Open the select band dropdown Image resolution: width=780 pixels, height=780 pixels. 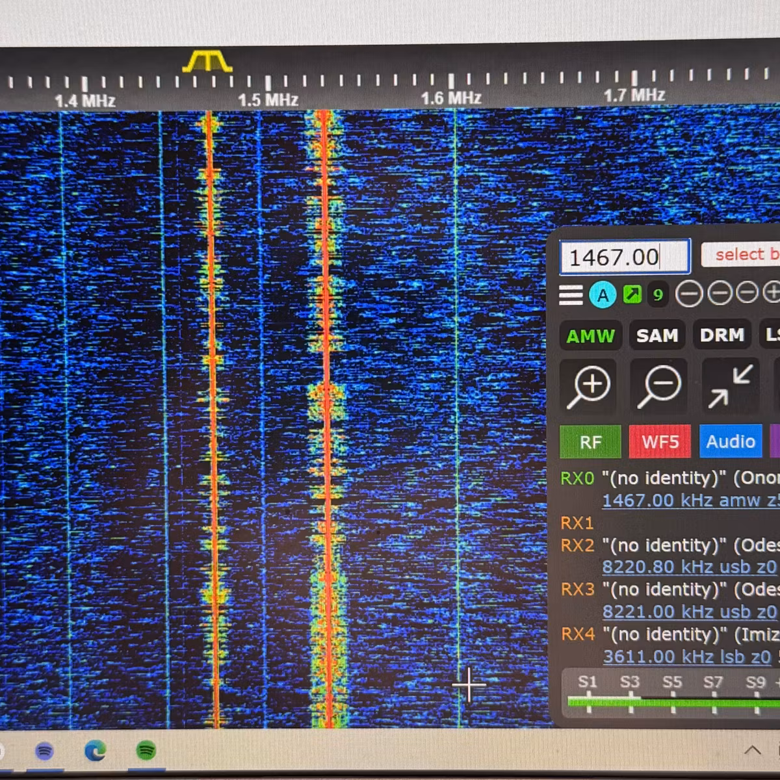740,254
